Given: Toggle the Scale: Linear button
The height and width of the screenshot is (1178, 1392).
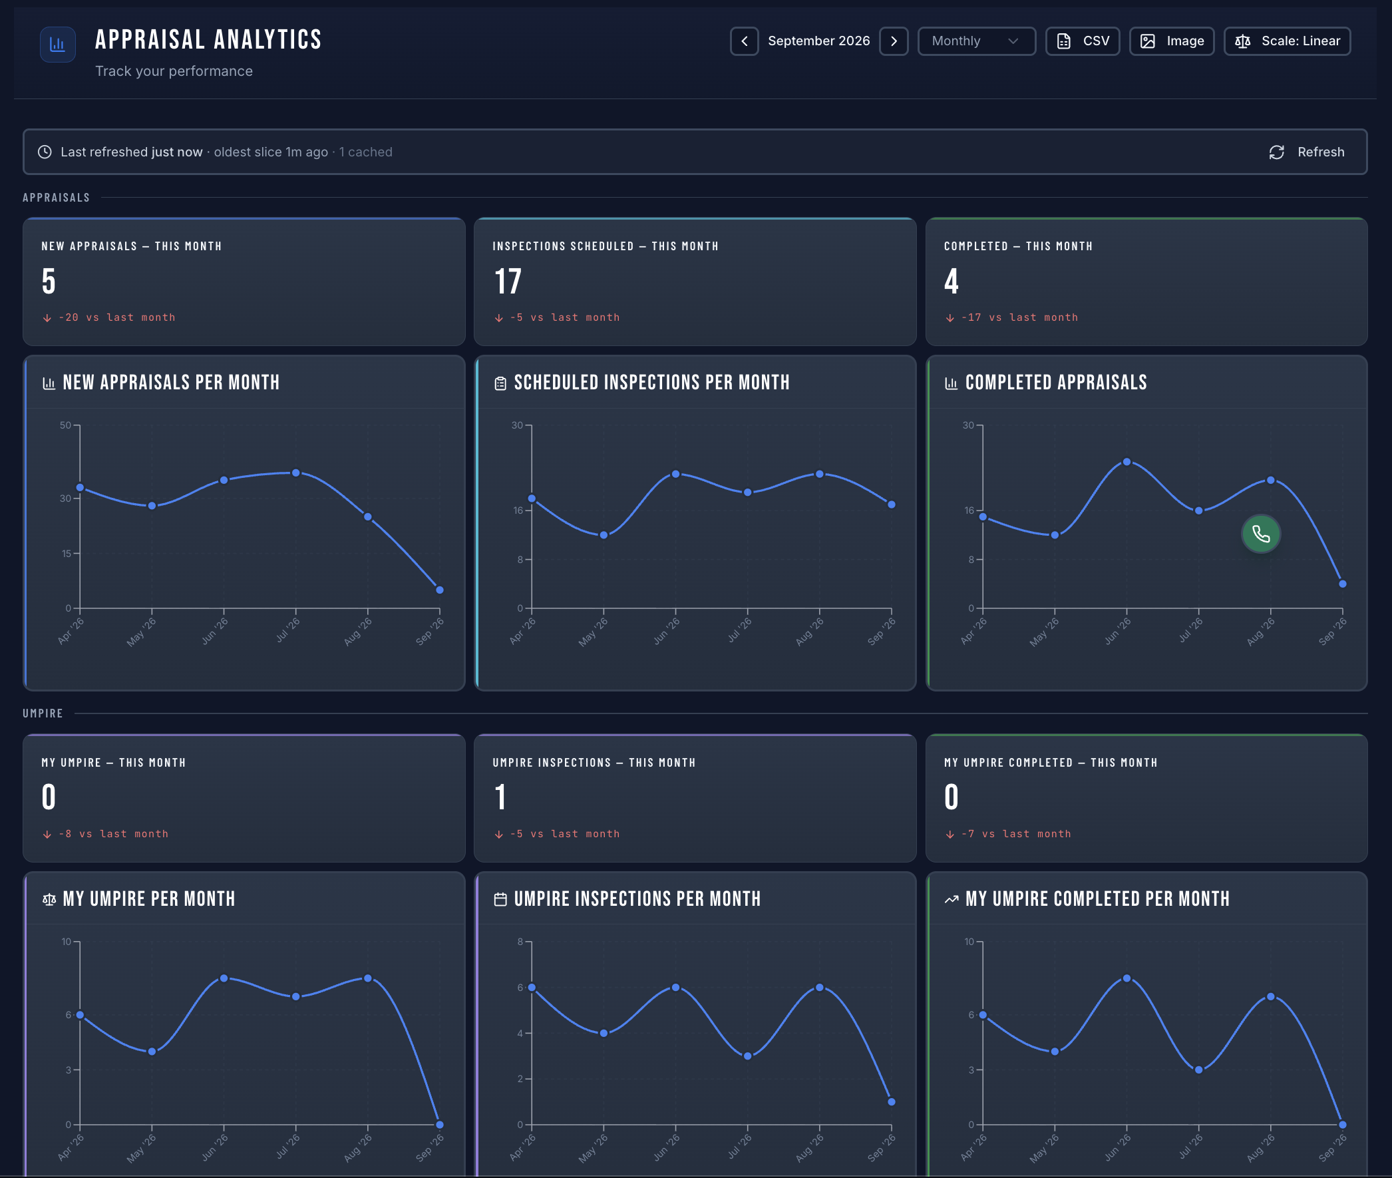Looking at the screenshot, I should coord(1286,41).
